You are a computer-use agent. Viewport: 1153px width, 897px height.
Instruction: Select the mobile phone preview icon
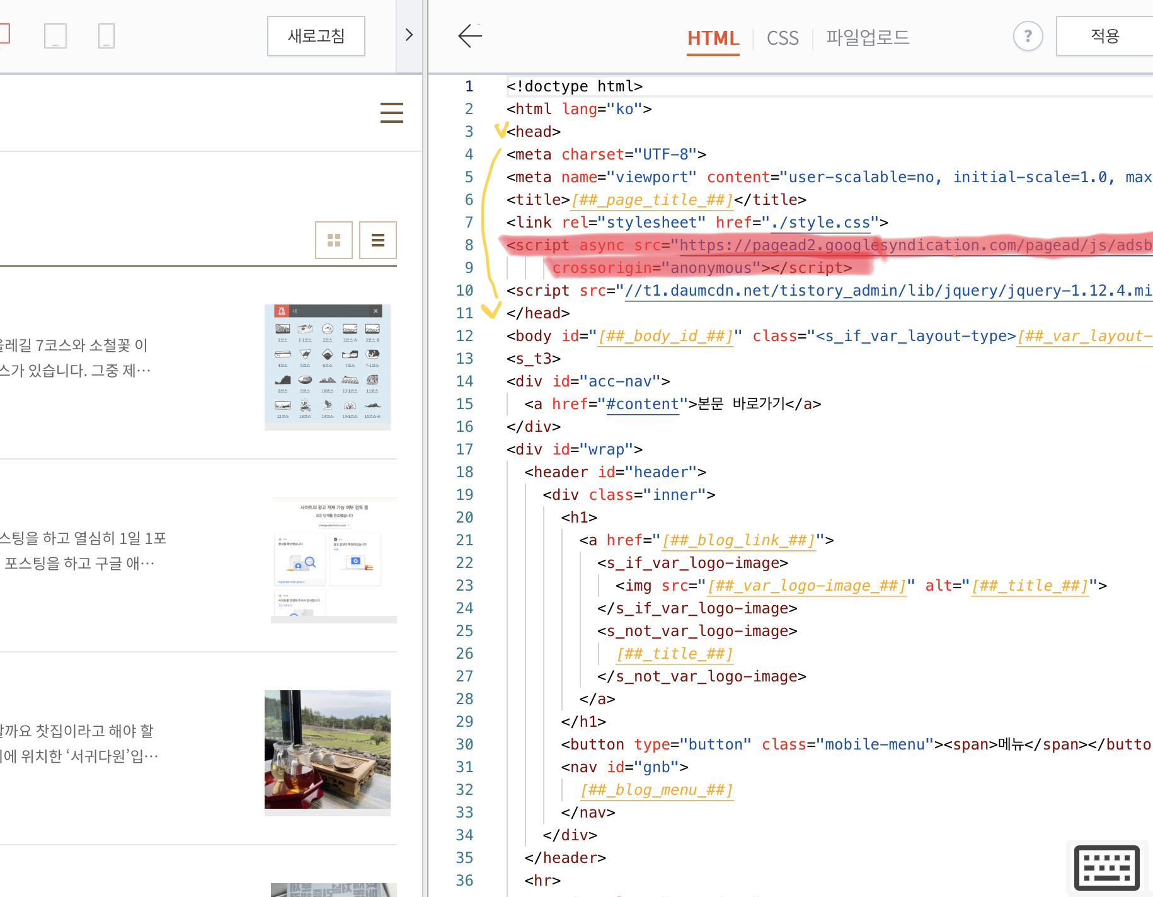[x=106, y=36]
